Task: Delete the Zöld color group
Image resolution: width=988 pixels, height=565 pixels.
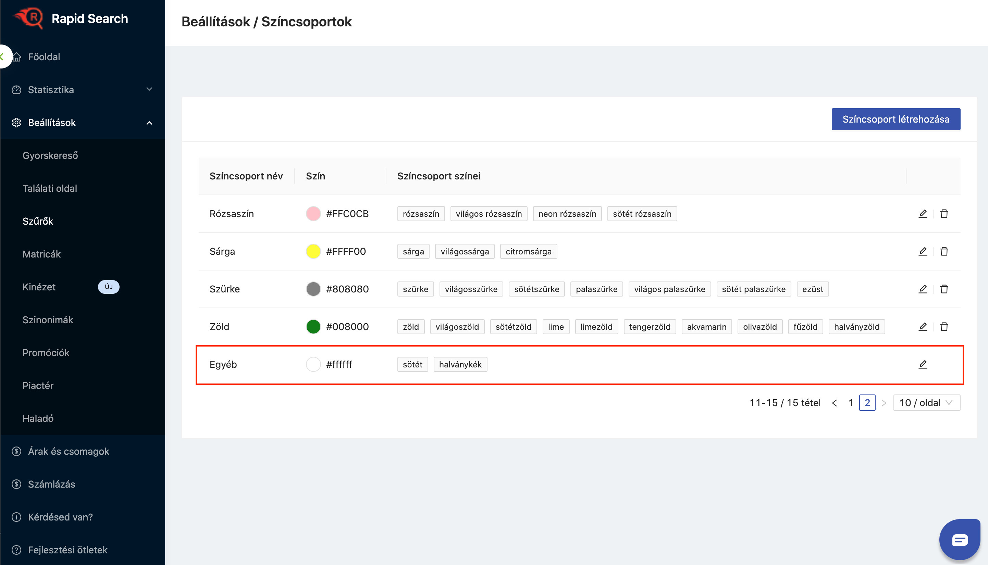Action: [944, 327]
